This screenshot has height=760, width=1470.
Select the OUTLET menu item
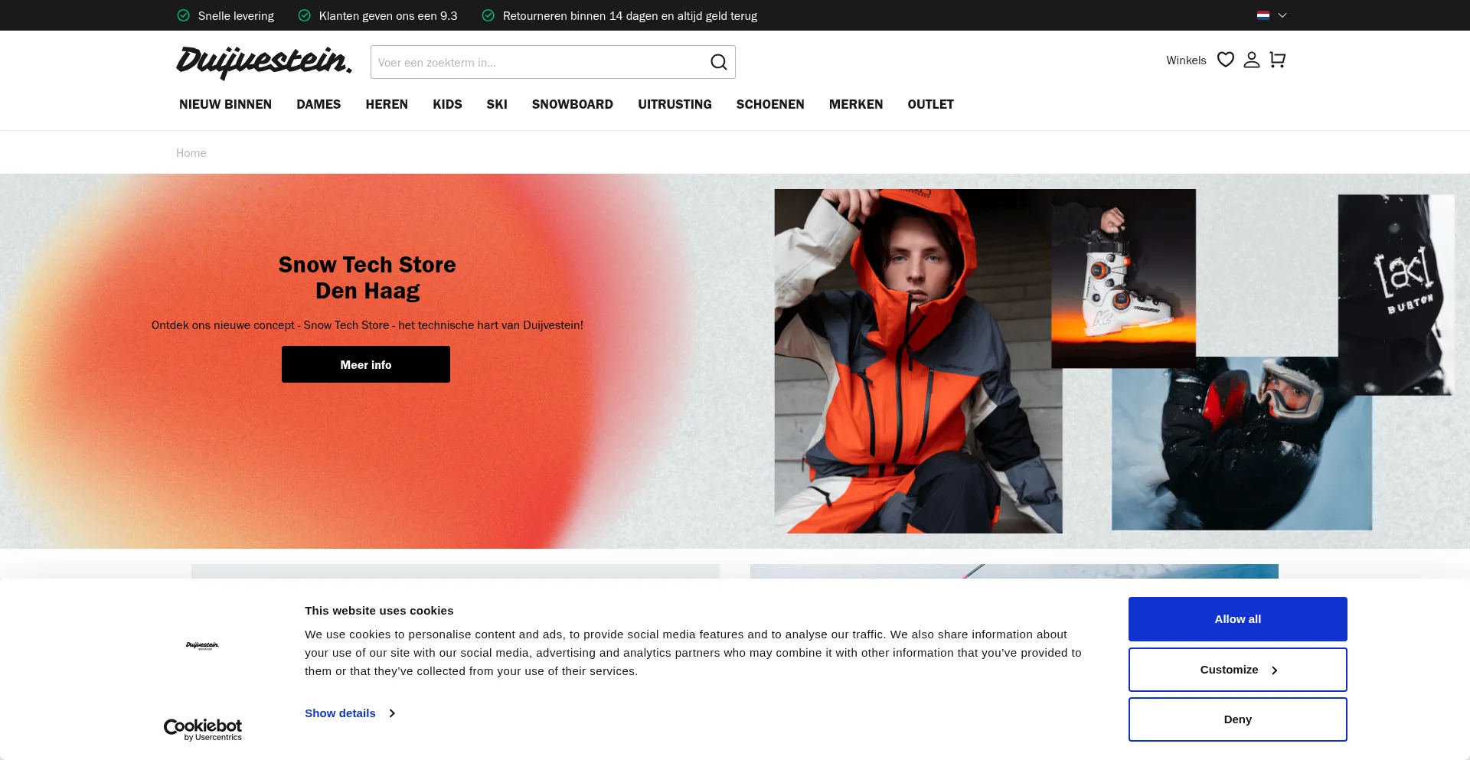point(930,104)
